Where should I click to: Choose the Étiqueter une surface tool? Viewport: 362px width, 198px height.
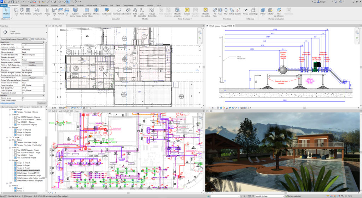pos(206,12)
